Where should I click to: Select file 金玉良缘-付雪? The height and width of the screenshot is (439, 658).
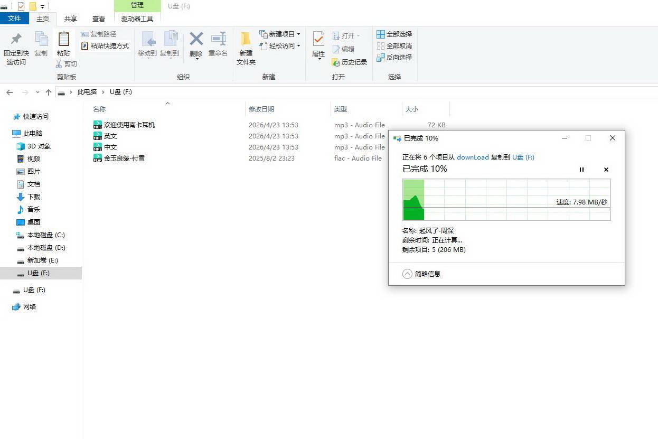[124, 158]
